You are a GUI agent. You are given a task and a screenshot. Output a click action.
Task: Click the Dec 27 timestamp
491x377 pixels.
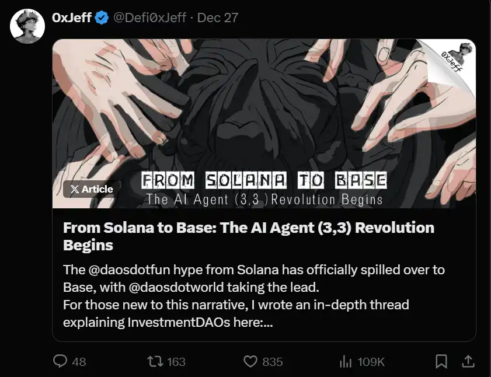tap(218, 18)
